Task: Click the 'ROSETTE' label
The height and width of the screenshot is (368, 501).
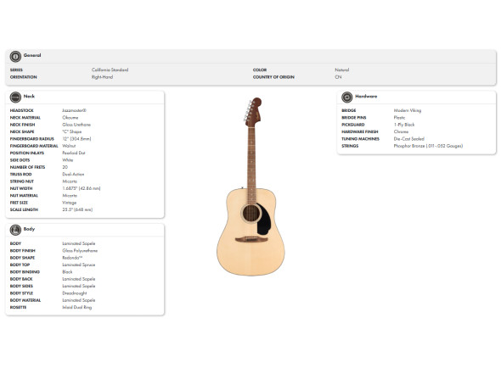Action: 18,307
